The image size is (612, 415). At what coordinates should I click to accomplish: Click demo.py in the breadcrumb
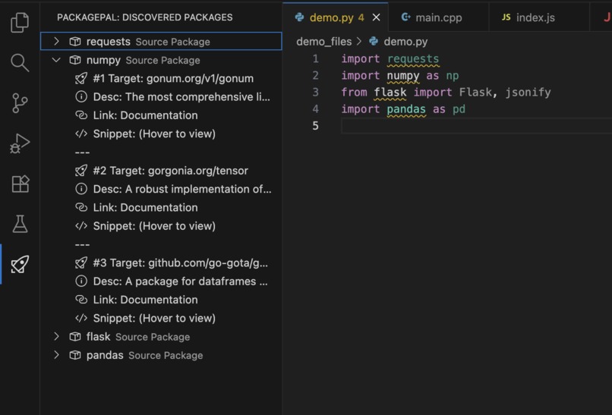tap(405, 41)
